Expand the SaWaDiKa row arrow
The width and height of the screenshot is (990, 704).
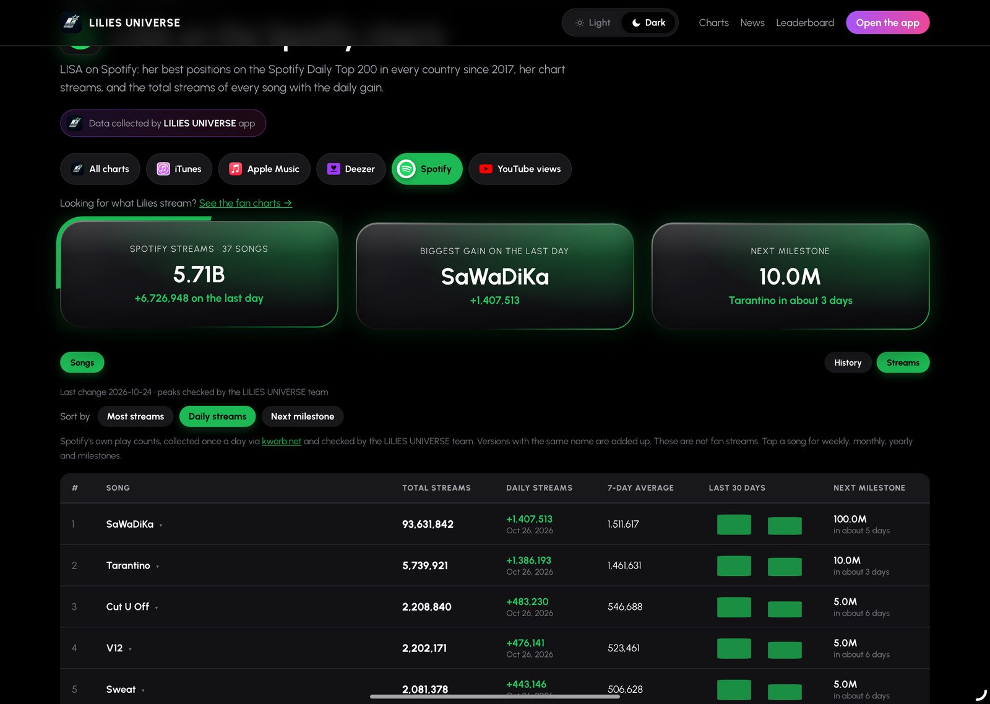click(161, 525)
